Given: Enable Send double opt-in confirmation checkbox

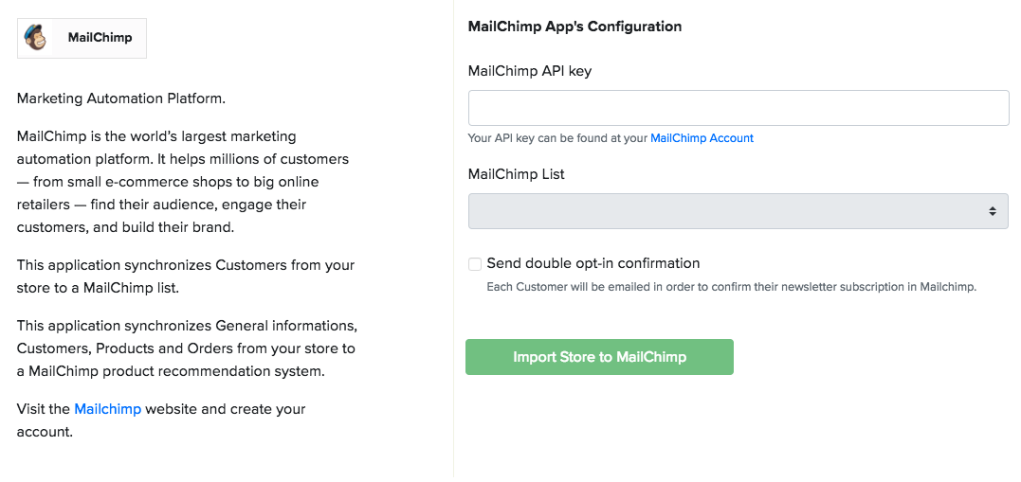Looking at the screenshot, I should [475, 264].
